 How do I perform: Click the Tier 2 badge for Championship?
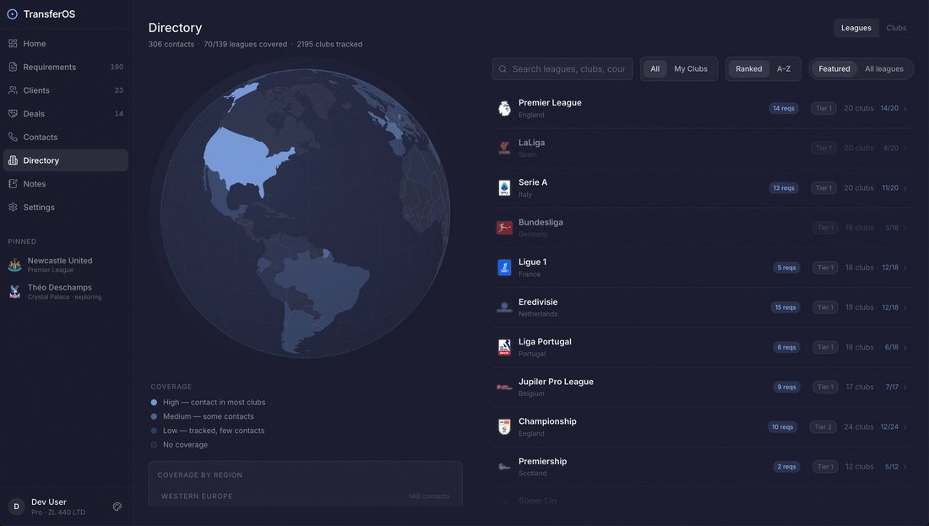[823, 426]
